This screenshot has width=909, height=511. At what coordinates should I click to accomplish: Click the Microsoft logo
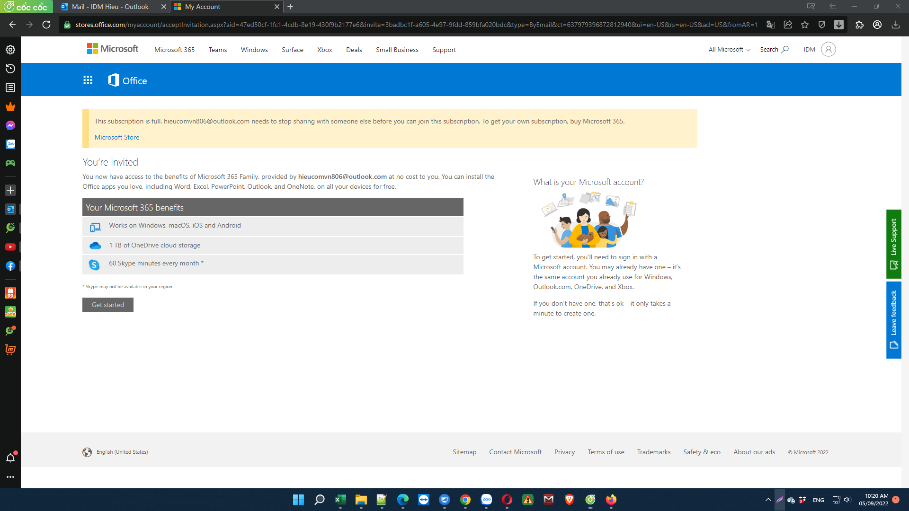coord(113,49)
